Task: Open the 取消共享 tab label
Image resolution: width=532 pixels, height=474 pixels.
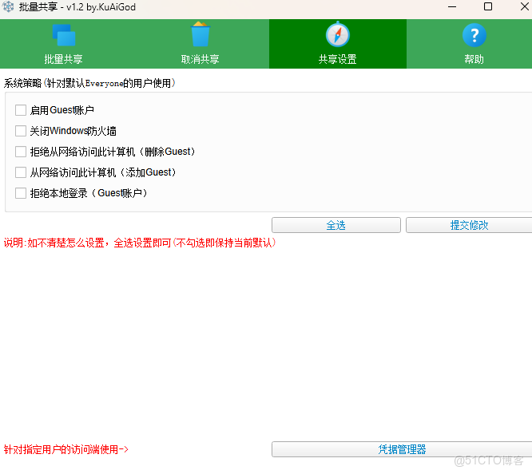Action: (x=200, y=59)
